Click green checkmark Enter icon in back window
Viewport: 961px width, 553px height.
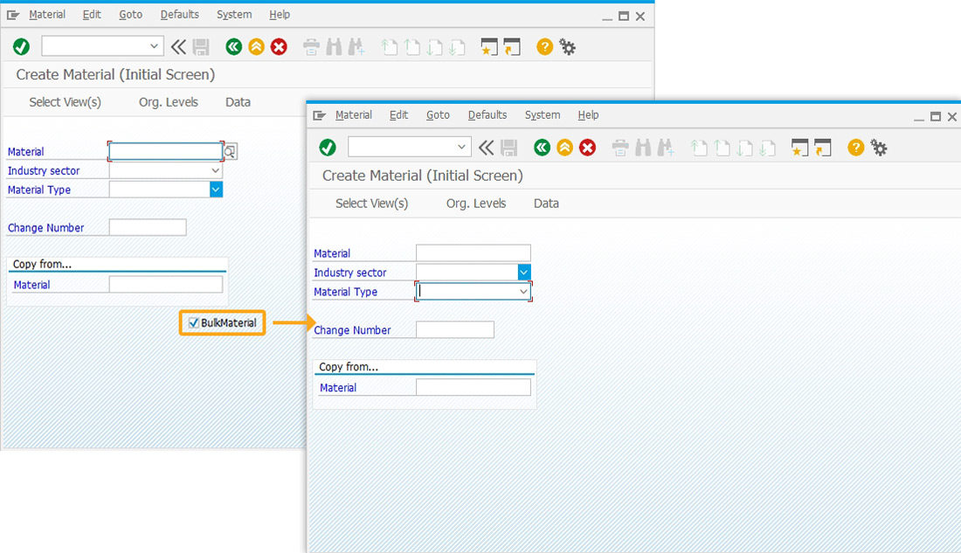coord(22,46)
